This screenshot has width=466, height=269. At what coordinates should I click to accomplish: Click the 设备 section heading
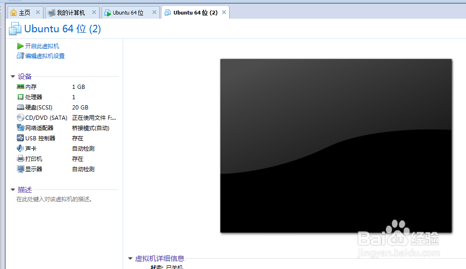tap(25, 76)
